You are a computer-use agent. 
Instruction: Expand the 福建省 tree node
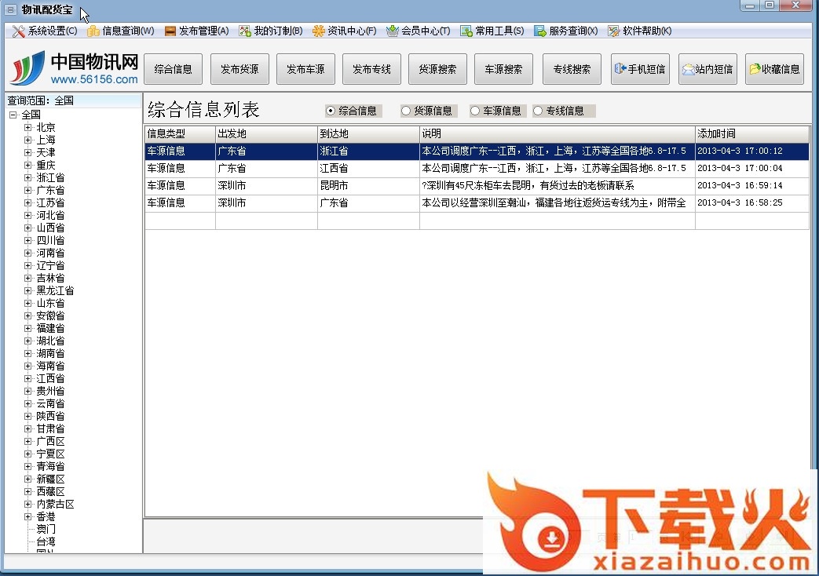tap(28, 328)
